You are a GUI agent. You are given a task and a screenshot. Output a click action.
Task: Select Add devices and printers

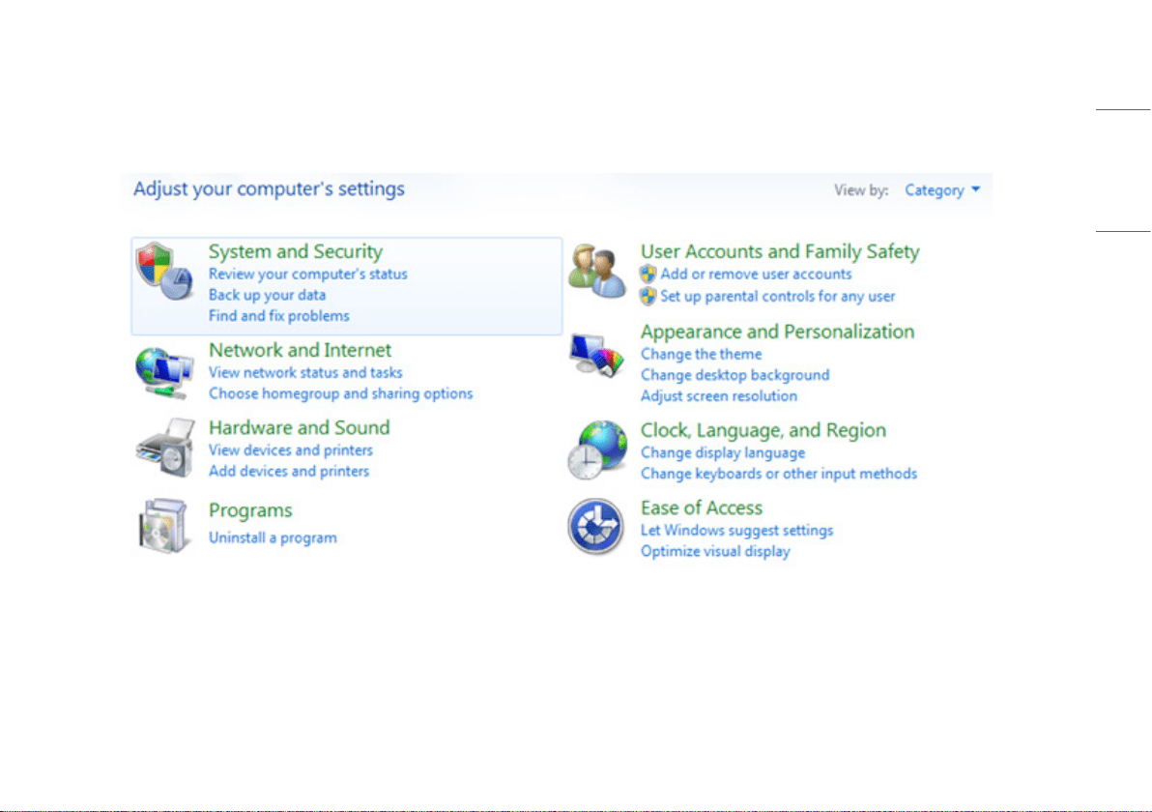coord(289,471)
